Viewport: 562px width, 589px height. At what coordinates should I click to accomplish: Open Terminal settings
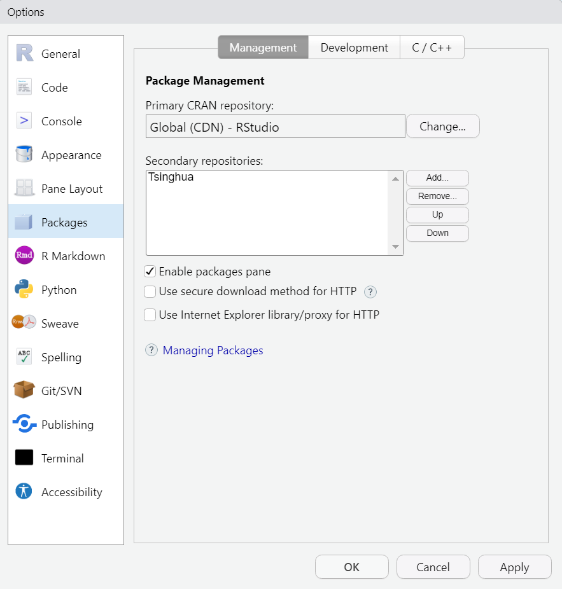tap(66, 458)
